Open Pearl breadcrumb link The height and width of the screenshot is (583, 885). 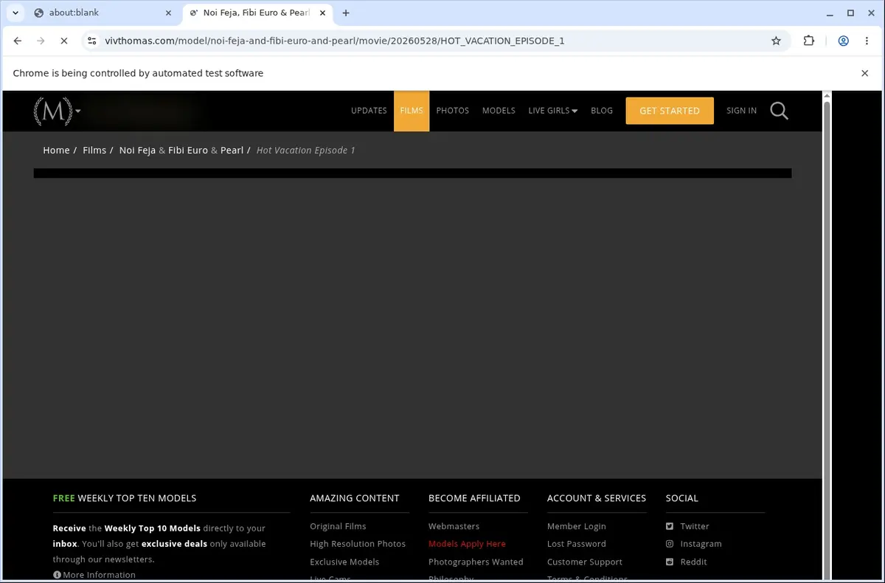pyautogui.click(x=232, y=150)
